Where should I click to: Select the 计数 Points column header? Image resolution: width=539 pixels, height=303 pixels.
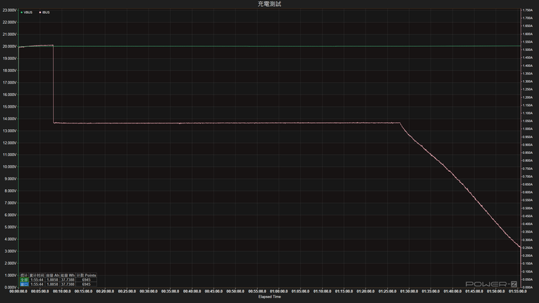pos(86,275)
